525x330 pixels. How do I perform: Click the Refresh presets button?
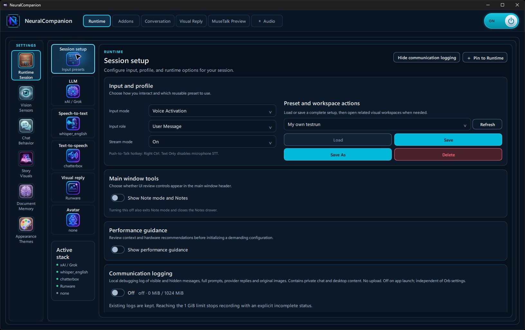[487, 124]
